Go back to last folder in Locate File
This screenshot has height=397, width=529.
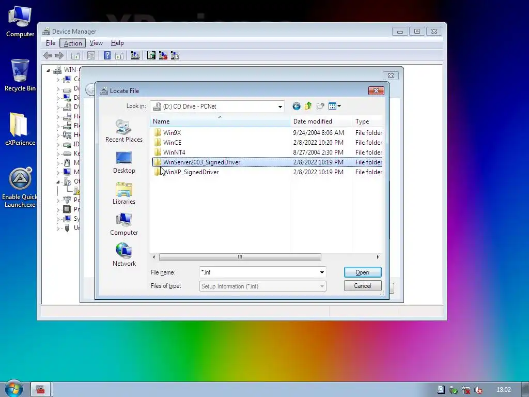click(296, 106)
